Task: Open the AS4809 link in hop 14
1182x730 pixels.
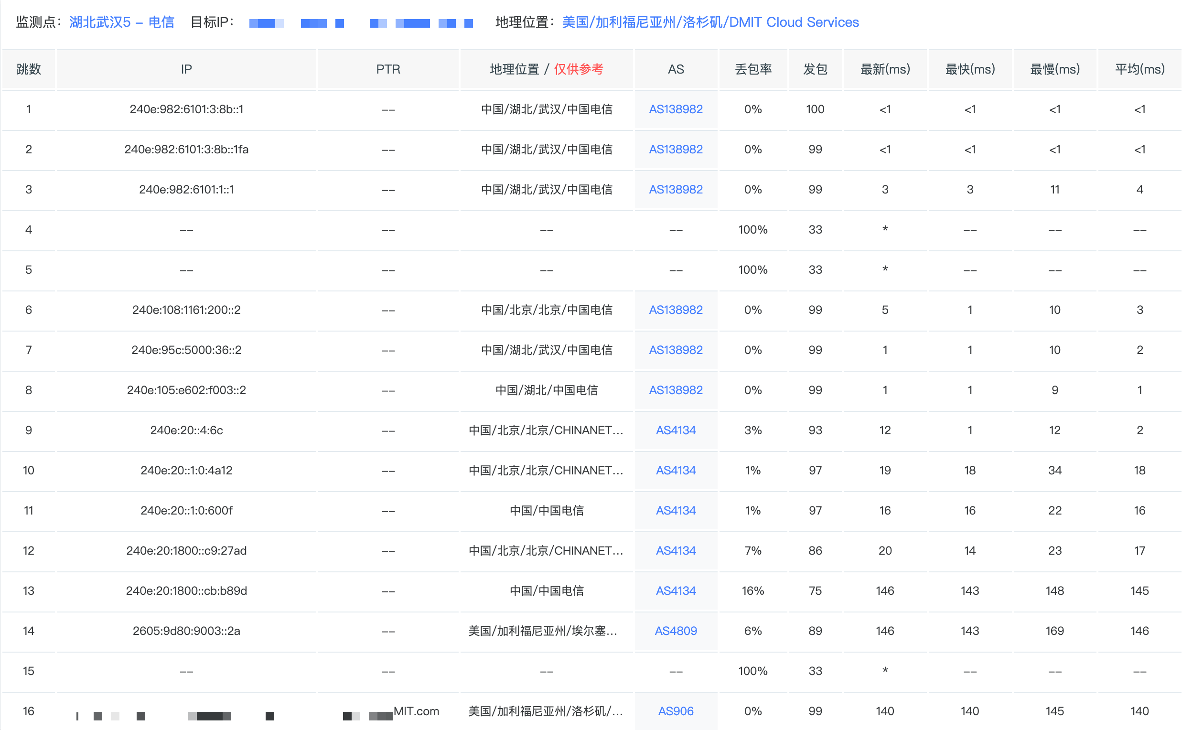Action: (676, 631)
